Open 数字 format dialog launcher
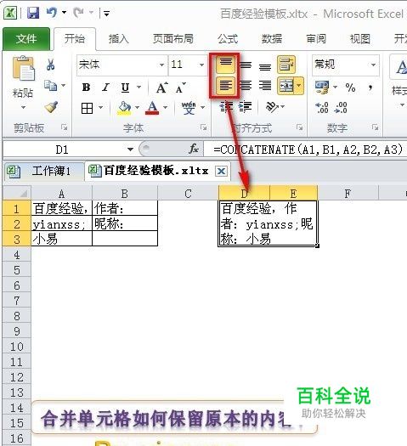This screenshot has height=446, width=407. pyautogui.click(x=376, y=127)
